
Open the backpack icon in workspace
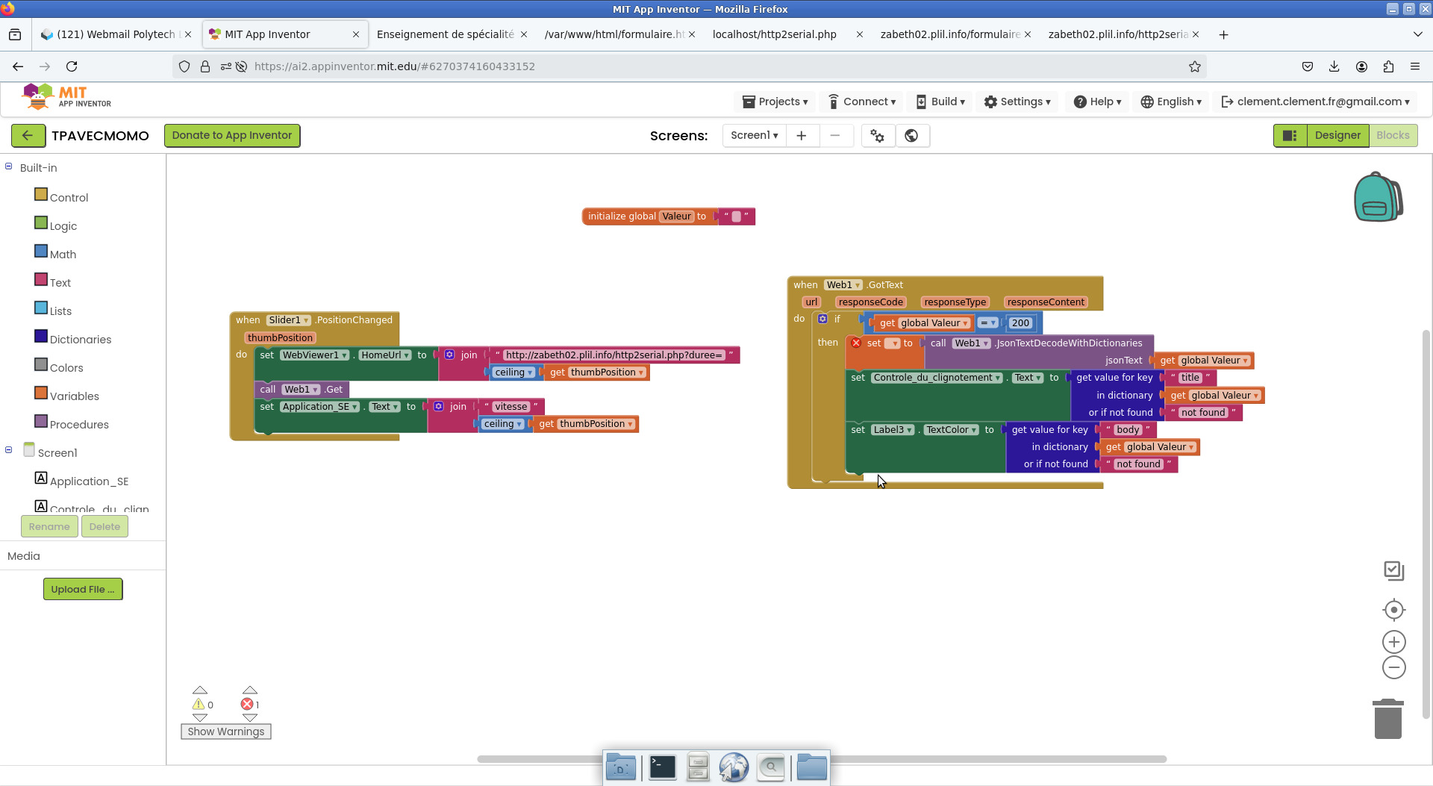[x=1378, y=197]
